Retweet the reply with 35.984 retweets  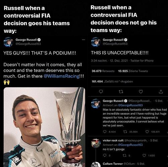tap(125, 132)
